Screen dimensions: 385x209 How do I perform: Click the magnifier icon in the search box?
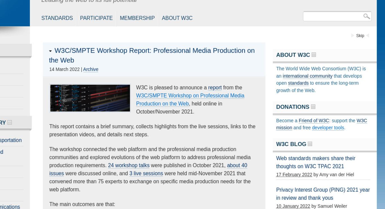click(x=367, y=16)
